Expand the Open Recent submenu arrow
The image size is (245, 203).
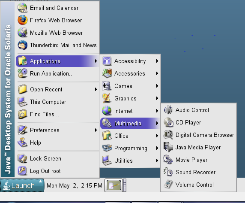(x=96, y=89)
